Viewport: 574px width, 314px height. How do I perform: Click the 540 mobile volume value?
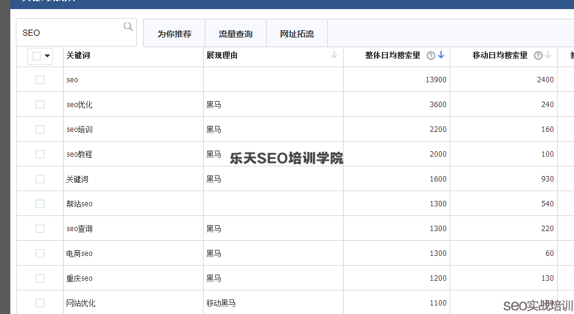(x=548, y=204)
